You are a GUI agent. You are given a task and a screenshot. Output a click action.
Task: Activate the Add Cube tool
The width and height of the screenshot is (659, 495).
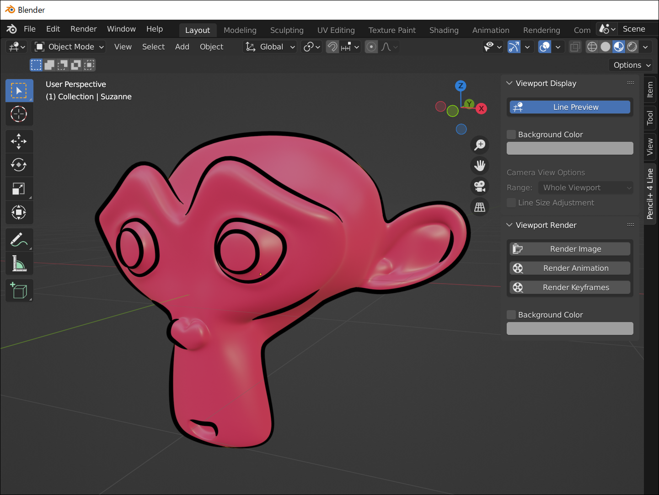pyautogui.click(x=19, y=290)
